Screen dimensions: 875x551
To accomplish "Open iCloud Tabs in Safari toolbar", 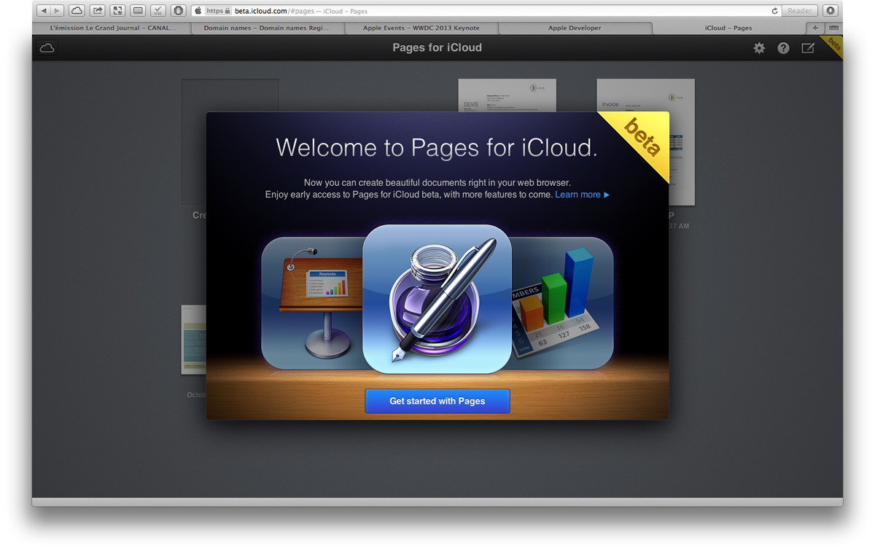I will [x=77, y=11].
